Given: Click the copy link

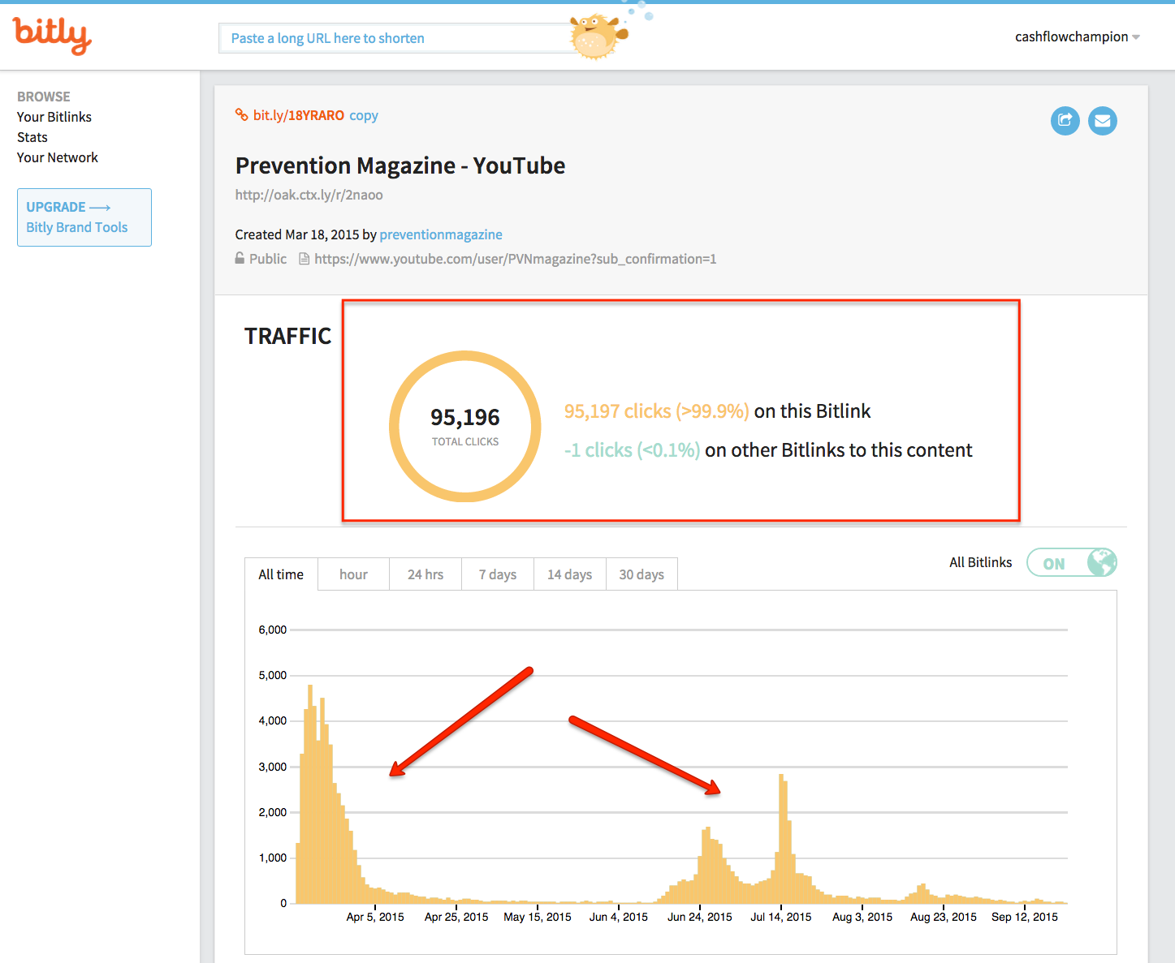Looking at the screenshot, I should pyautogui.click(x=364, y=115).
